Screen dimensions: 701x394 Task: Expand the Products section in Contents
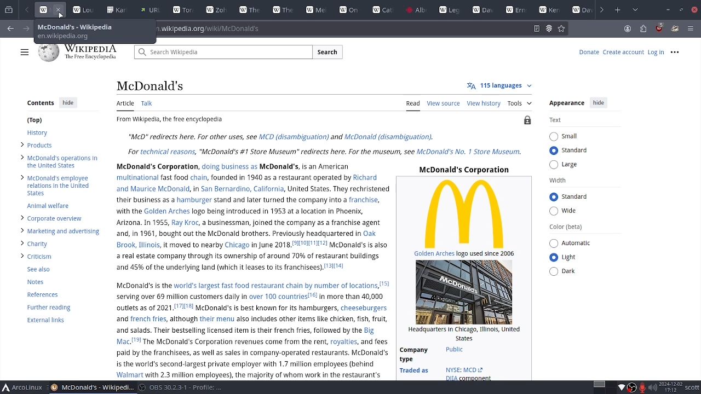tap(22, 145)
